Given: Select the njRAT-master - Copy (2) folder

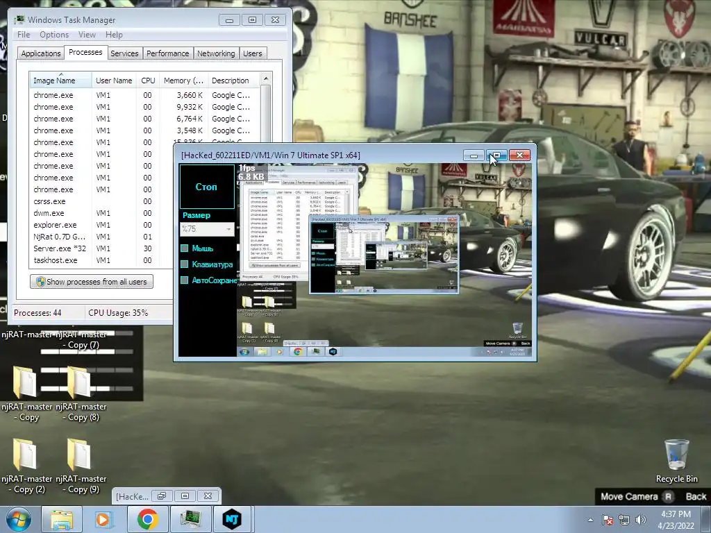Looking at the screenshot, I should [26, 466].
